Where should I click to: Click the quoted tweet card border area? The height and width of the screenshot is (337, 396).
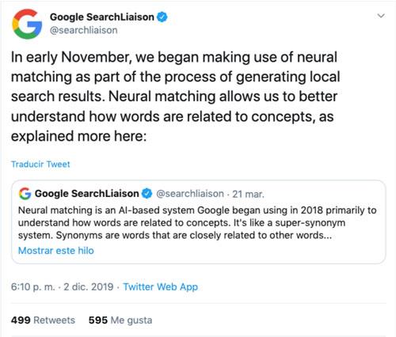[x=199, y=222]
